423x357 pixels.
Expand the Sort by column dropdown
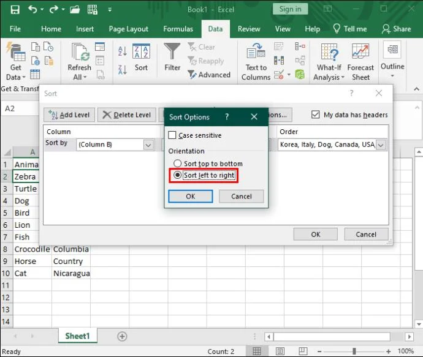click(x=148, y=145)
